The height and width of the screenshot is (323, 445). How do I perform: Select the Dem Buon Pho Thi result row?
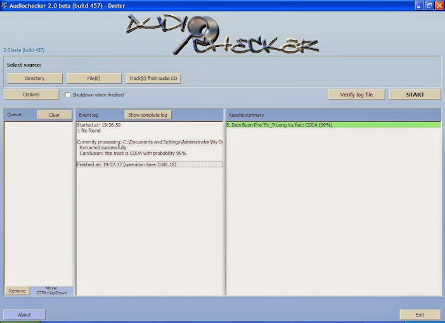tap(333, 125)
